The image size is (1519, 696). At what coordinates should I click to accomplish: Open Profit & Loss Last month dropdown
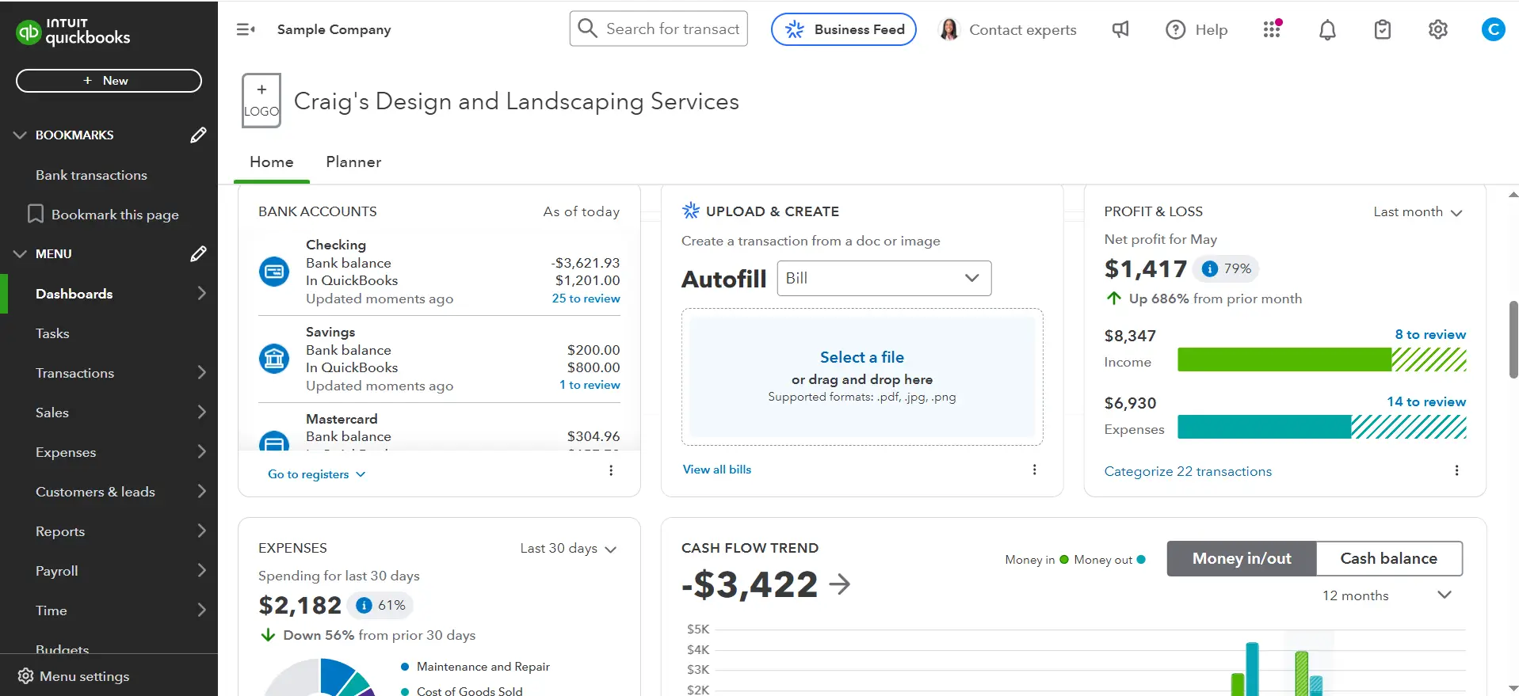[x=1418, y=211]
